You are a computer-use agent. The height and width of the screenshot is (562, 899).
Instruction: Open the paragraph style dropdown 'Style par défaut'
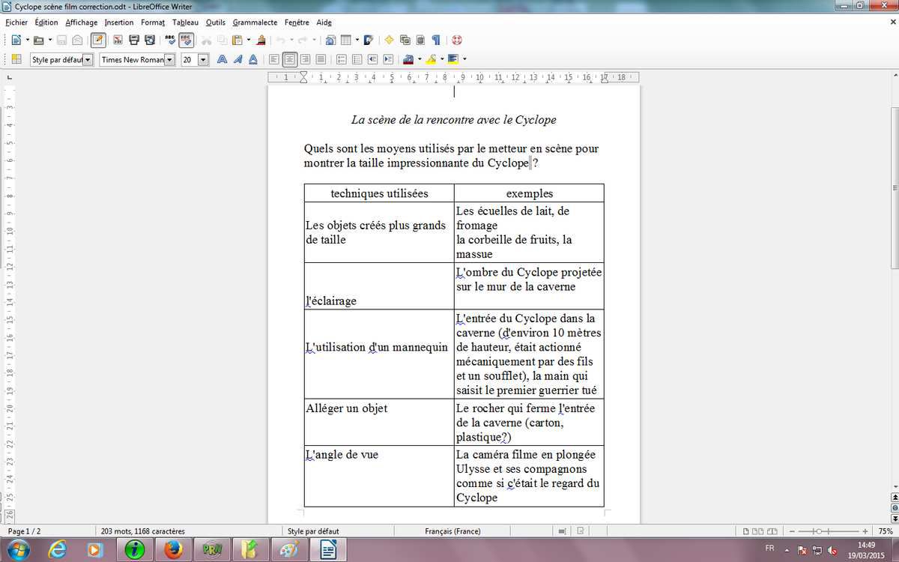click(x=88, y=59)
